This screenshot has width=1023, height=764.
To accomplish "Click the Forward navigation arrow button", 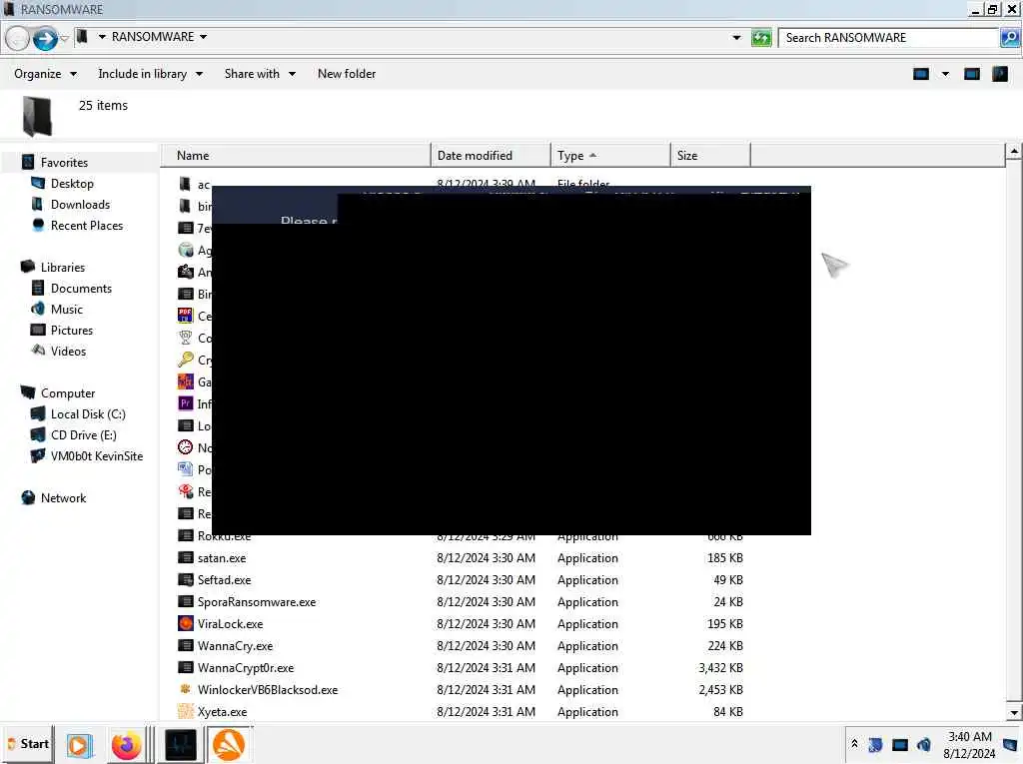I will tap(44, 39).
